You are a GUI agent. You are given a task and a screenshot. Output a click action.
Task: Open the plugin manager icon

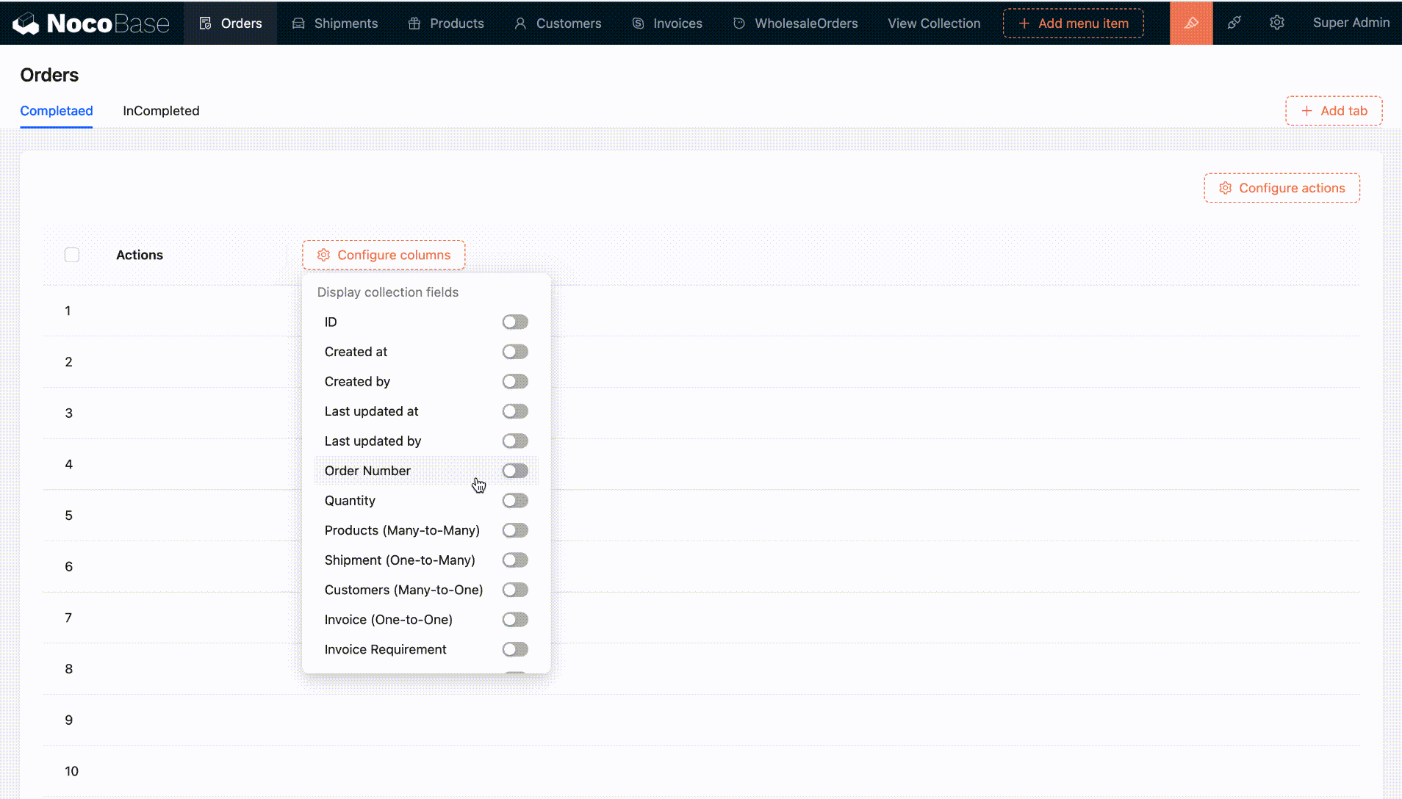tap(1234, 23)
